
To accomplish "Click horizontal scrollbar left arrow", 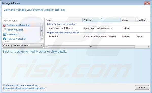I will click(x=46, y=47).
